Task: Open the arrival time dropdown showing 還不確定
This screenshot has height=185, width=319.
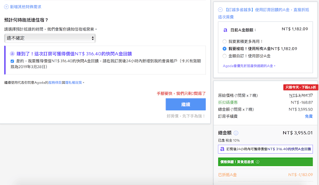Action: pyautogui.click(x=50, y=38)
